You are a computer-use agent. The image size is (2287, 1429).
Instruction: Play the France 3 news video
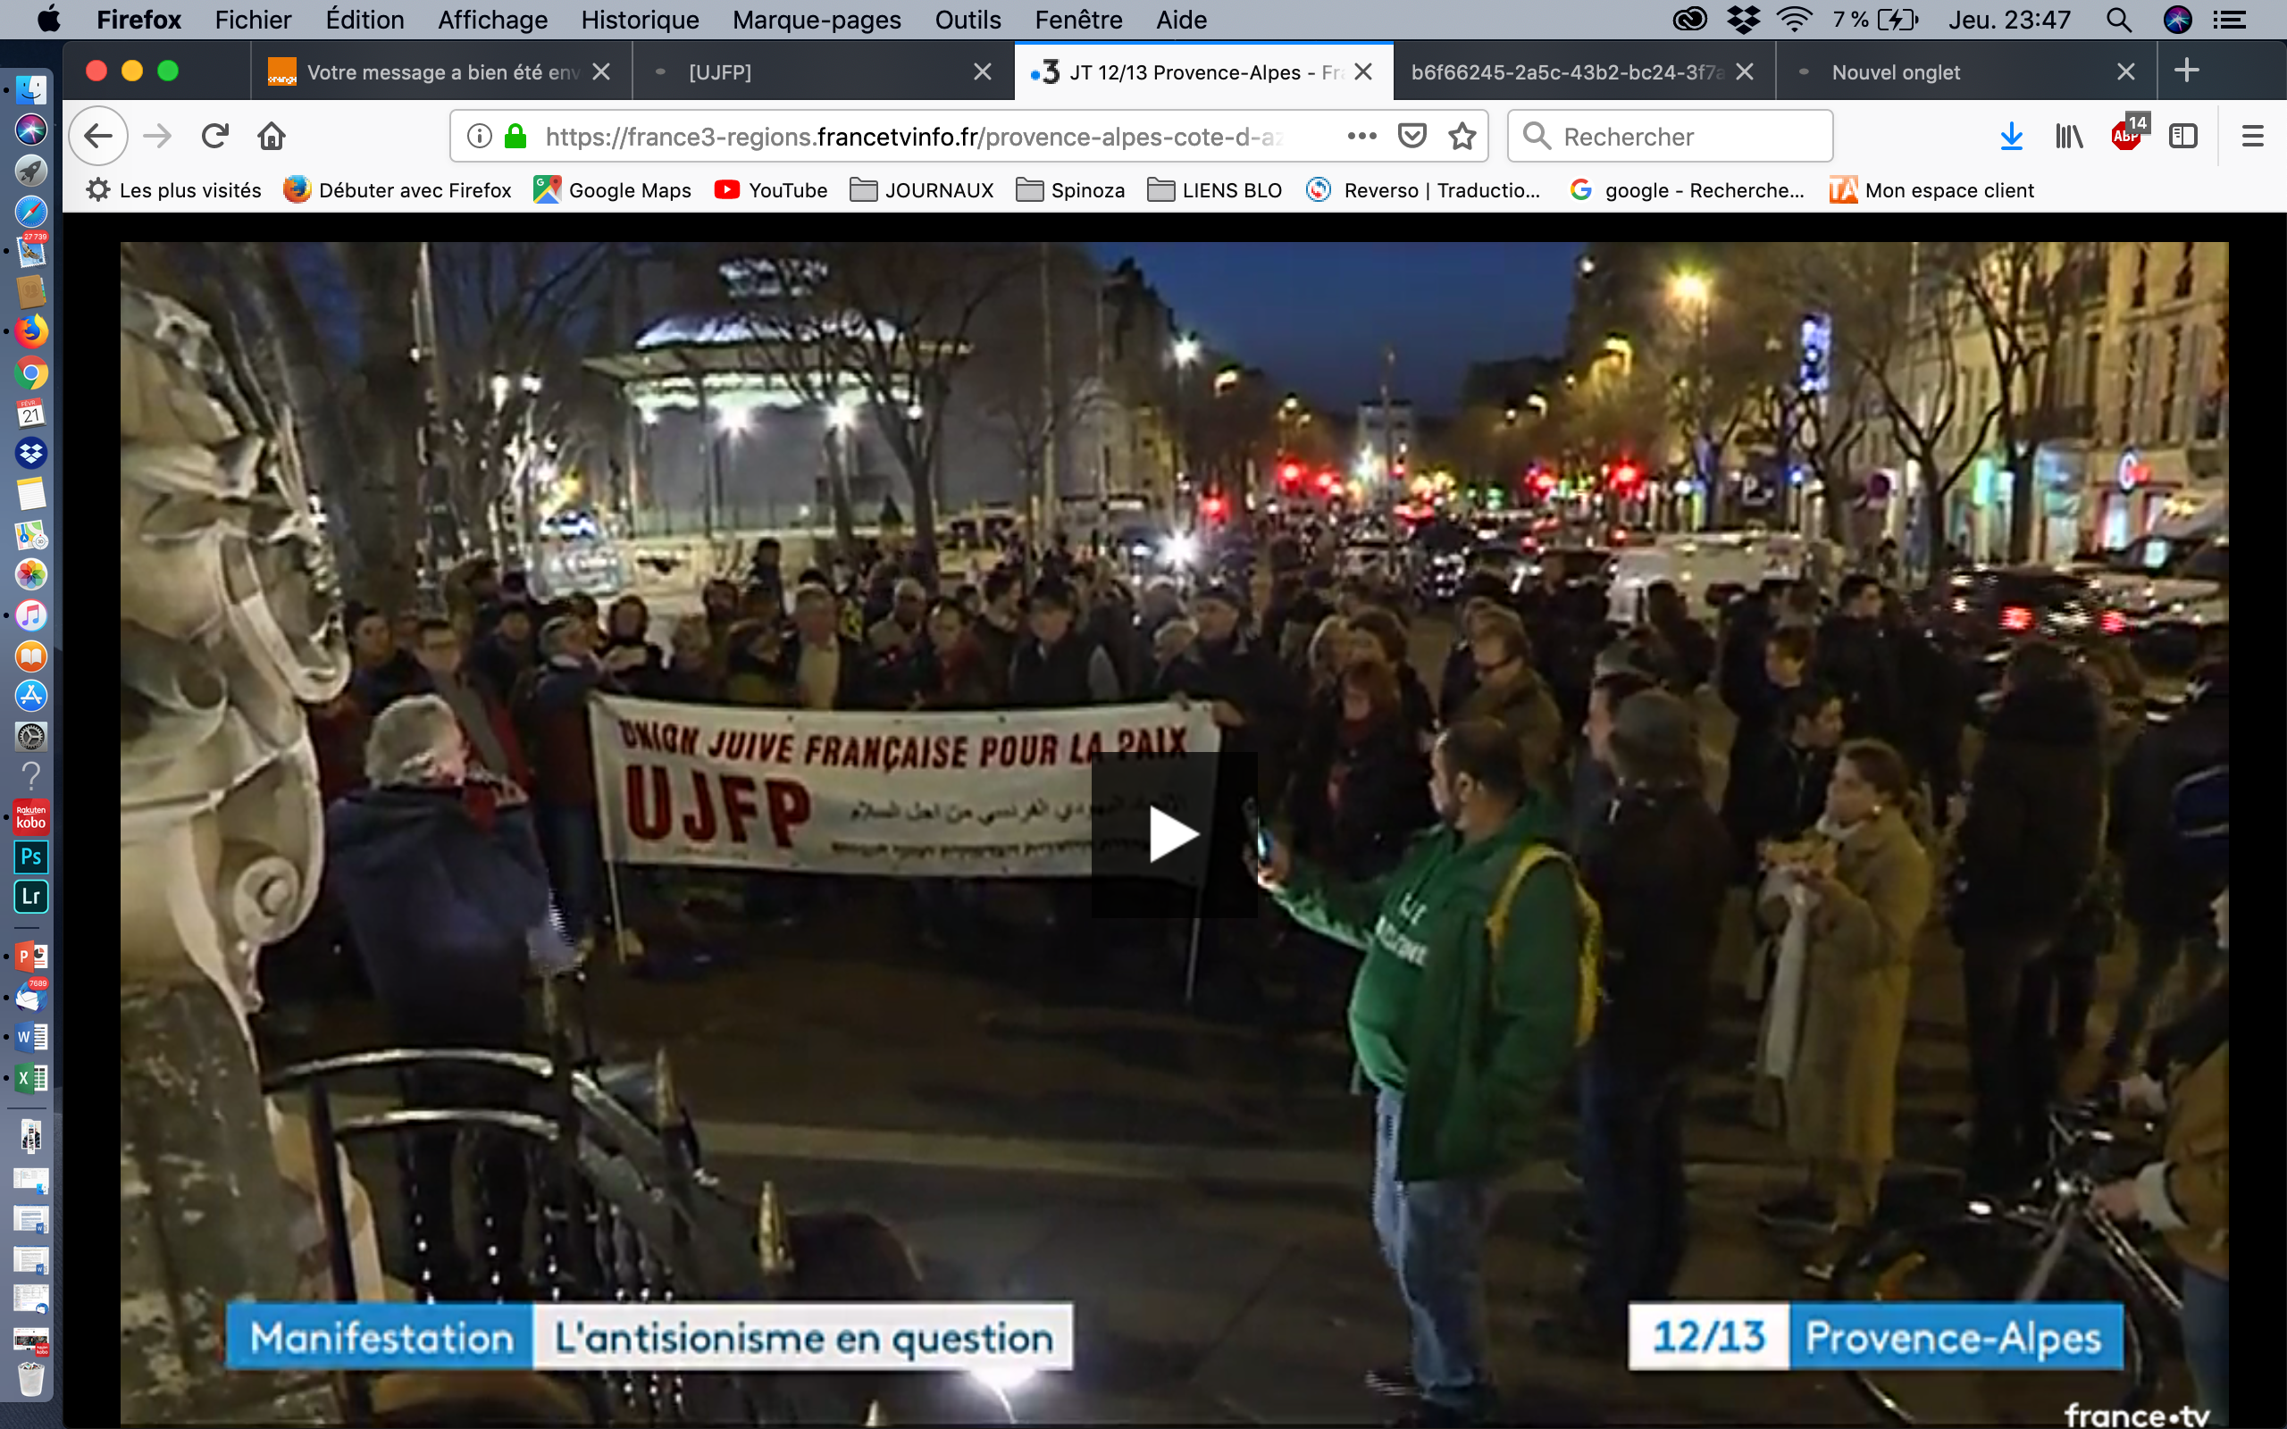1174,834
